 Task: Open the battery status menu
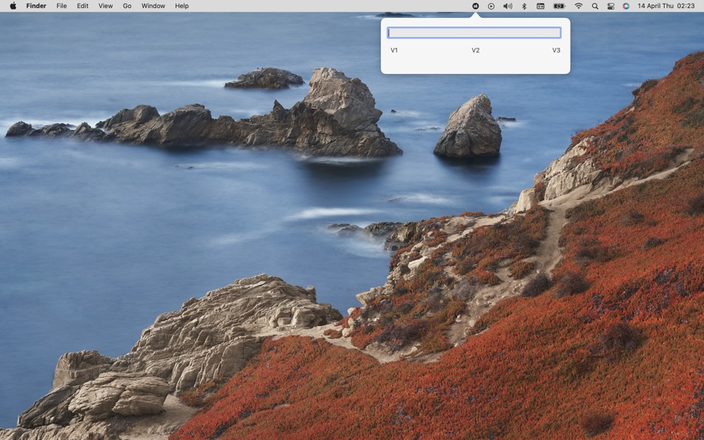tap(559, 6)
